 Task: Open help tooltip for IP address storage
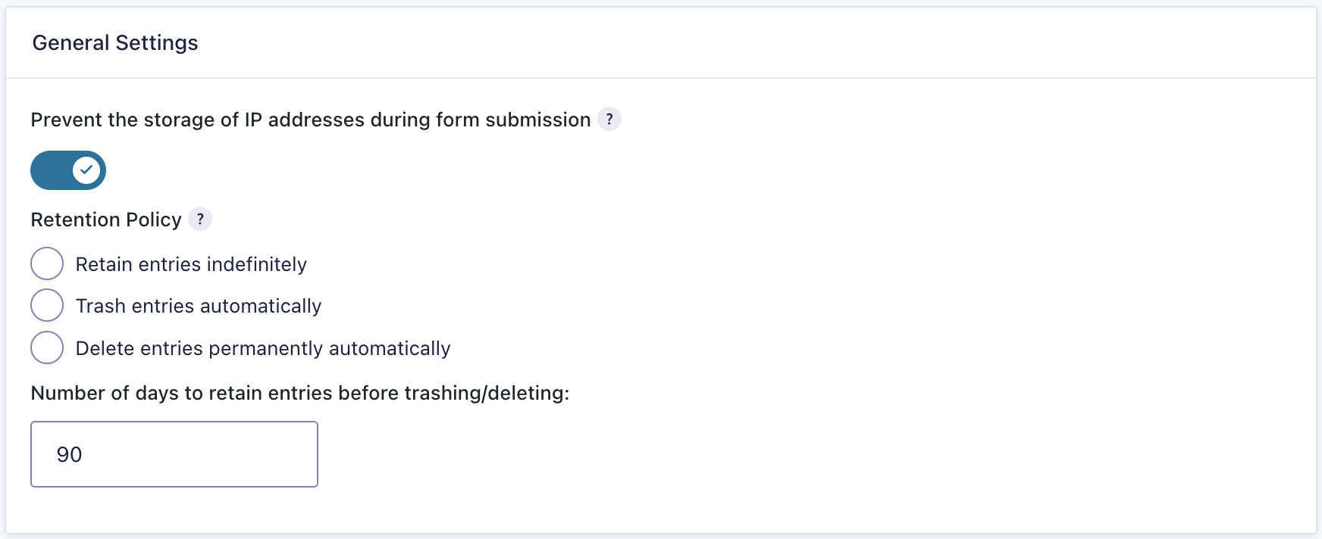point(609,120)
